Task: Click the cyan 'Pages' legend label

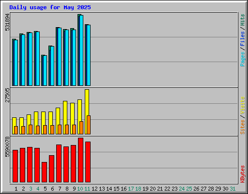Action: (243, 59)
